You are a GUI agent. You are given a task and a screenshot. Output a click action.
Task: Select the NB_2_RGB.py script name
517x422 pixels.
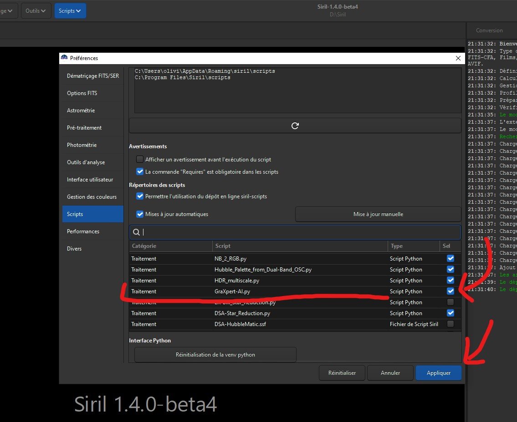(230, 259)
